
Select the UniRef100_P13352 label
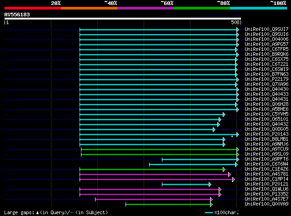266,194
